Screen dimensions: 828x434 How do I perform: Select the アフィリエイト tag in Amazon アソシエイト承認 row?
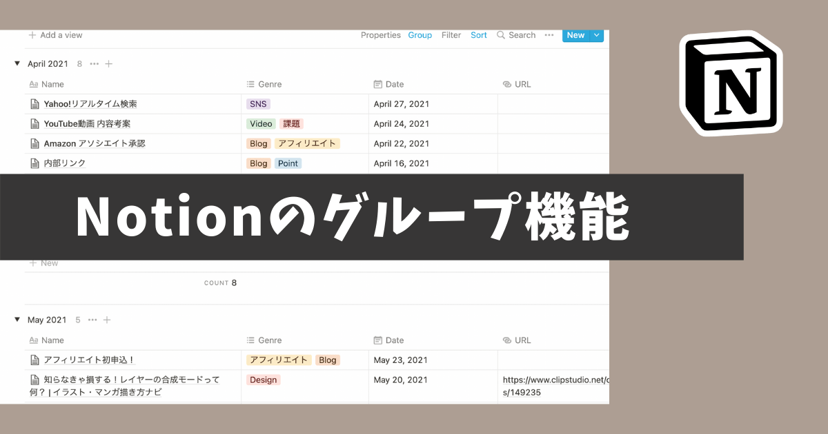tap(308, 143)
